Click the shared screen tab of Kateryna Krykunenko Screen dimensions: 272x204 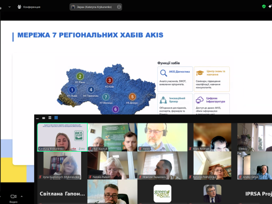click(95, 7)
